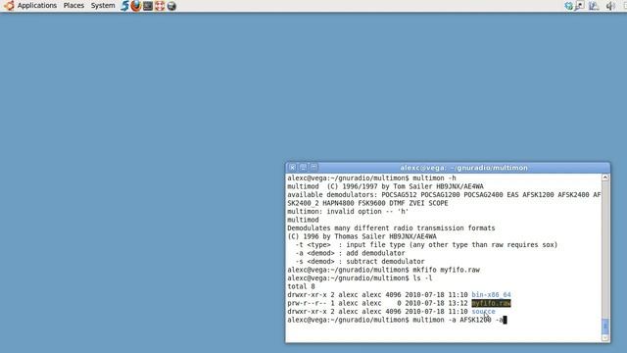The height and width of the screenshot is (353, 627).
Task: Click the second terminal title bar button
Action: click(303, 168)
